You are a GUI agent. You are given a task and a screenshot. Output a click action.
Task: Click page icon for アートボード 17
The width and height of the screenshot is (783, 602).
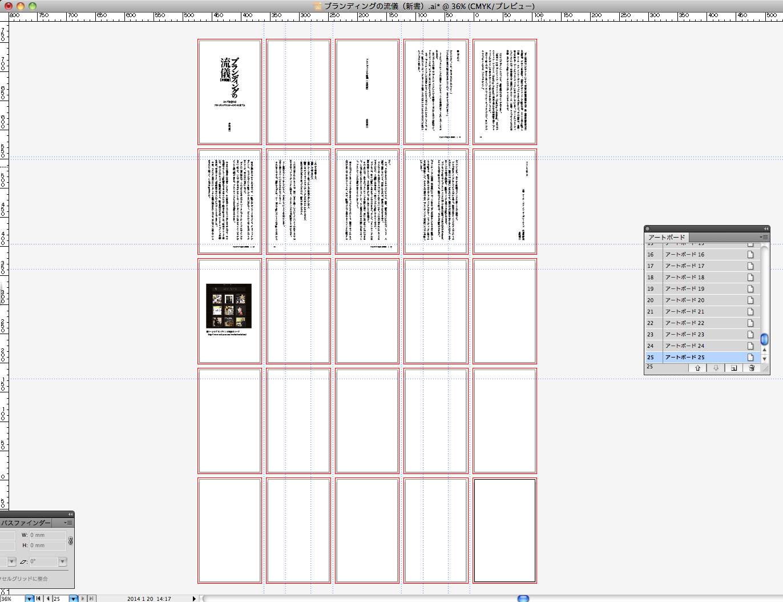coord(750,266)
